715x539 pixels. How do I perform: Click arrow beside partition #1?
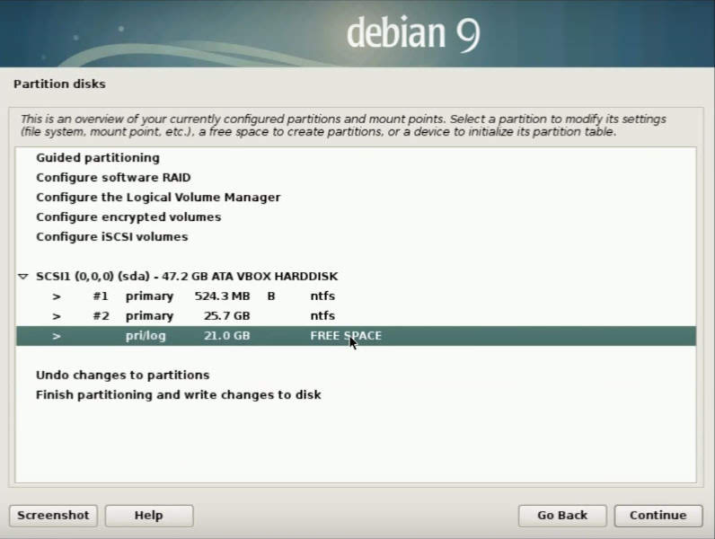pyautogui.click(x=57, y=296)
